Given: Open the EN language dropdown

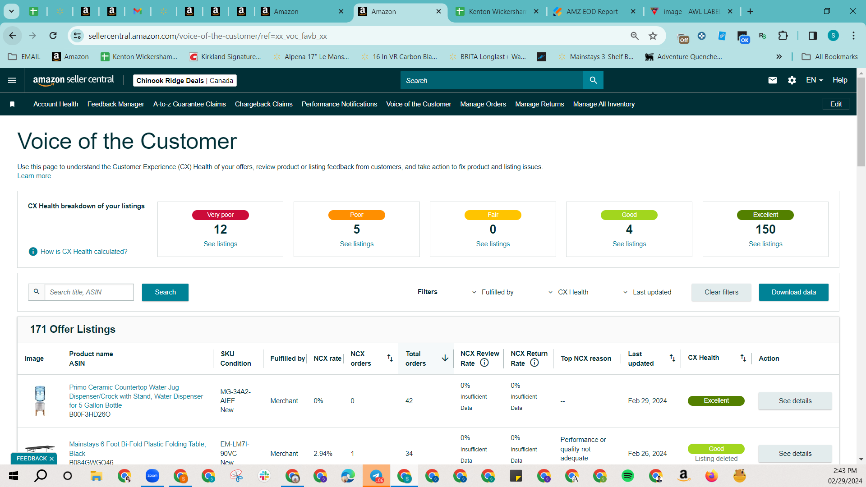Looking at the screenshot, I should click(x=815, y=80).
